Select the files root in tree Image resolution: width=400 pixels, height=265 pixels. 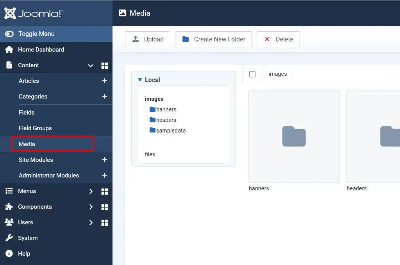pos(150,154)
